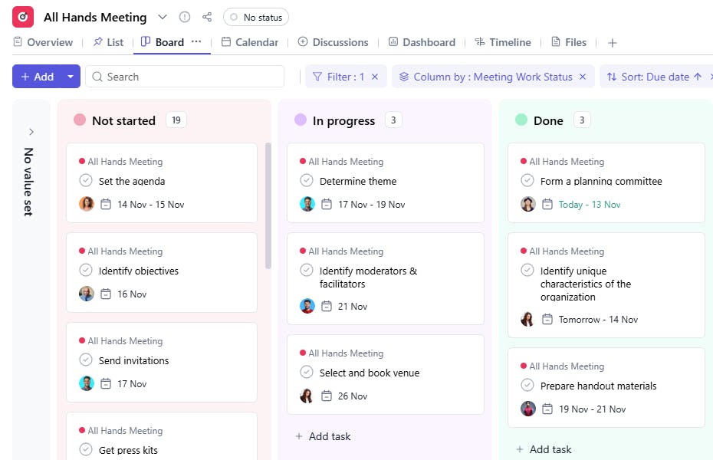The width and height of the screenshot is (713, 460).
Task: Open the Timeline tab
Action: [502, 42]
